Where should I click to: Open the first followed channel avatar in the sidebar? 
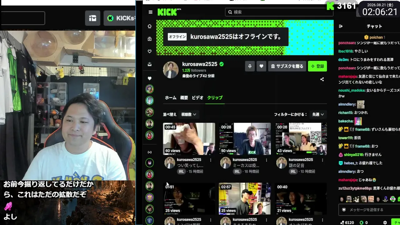150,89
